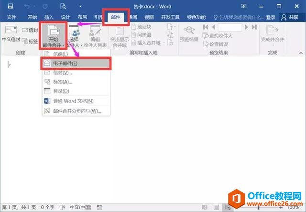Choose 标签(A)... from the merge menu

pyautogui.click(x=76, y=82)
